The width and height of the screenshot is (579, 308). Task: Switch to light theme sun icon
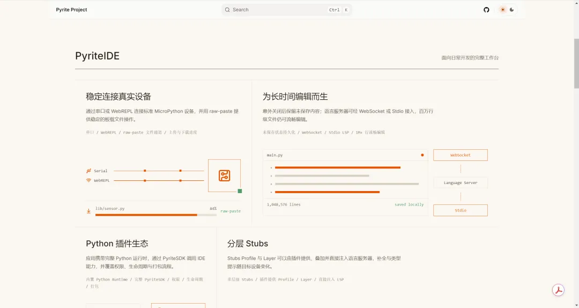click(x=502, y=10)
